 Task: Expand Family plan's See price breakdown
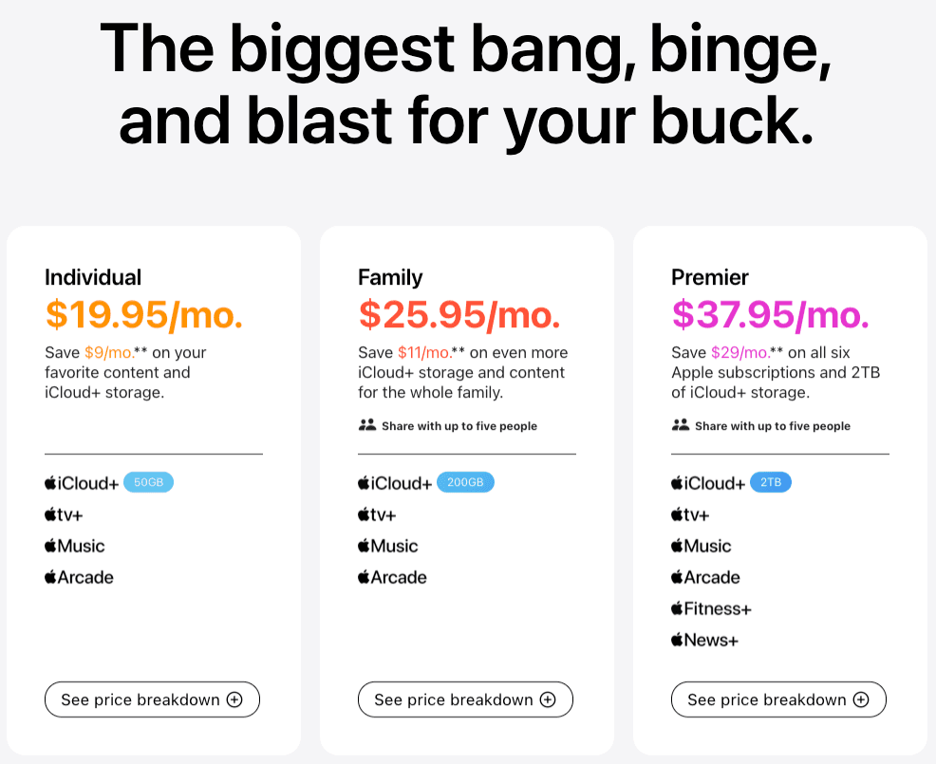(x=465, y=699)
